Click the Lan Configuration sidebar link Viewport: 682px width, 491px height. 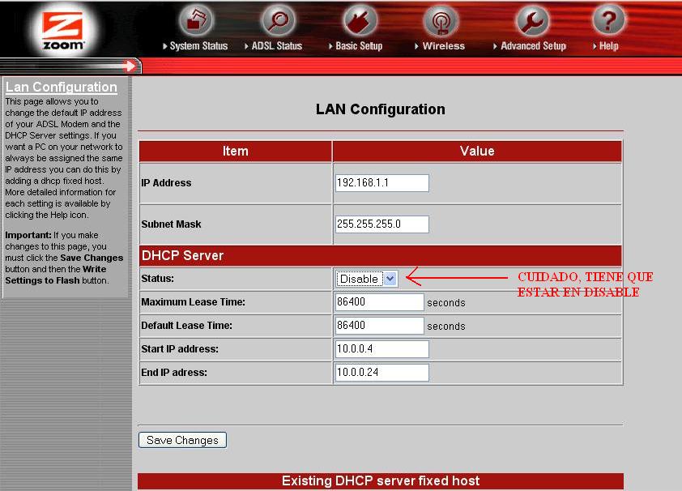62,87
